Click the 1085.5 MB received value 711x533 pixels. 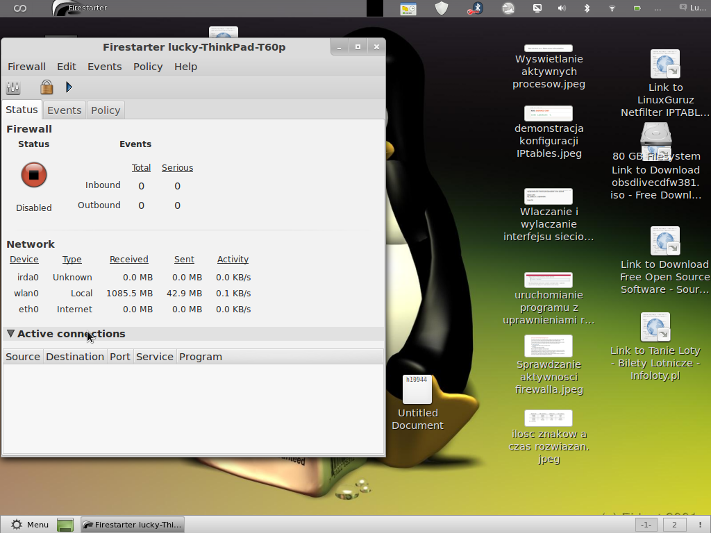(130, 294)
